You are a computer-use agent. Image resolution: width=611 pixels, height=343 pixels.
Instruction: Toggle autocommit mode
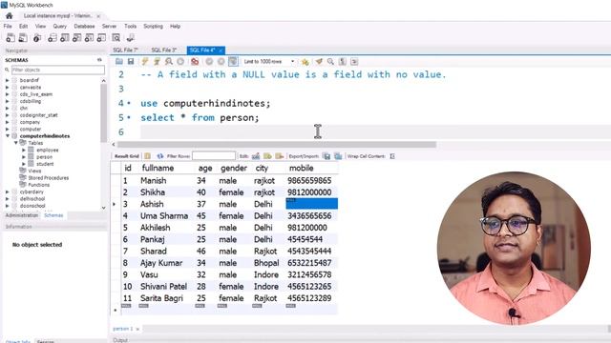[233, 61]
